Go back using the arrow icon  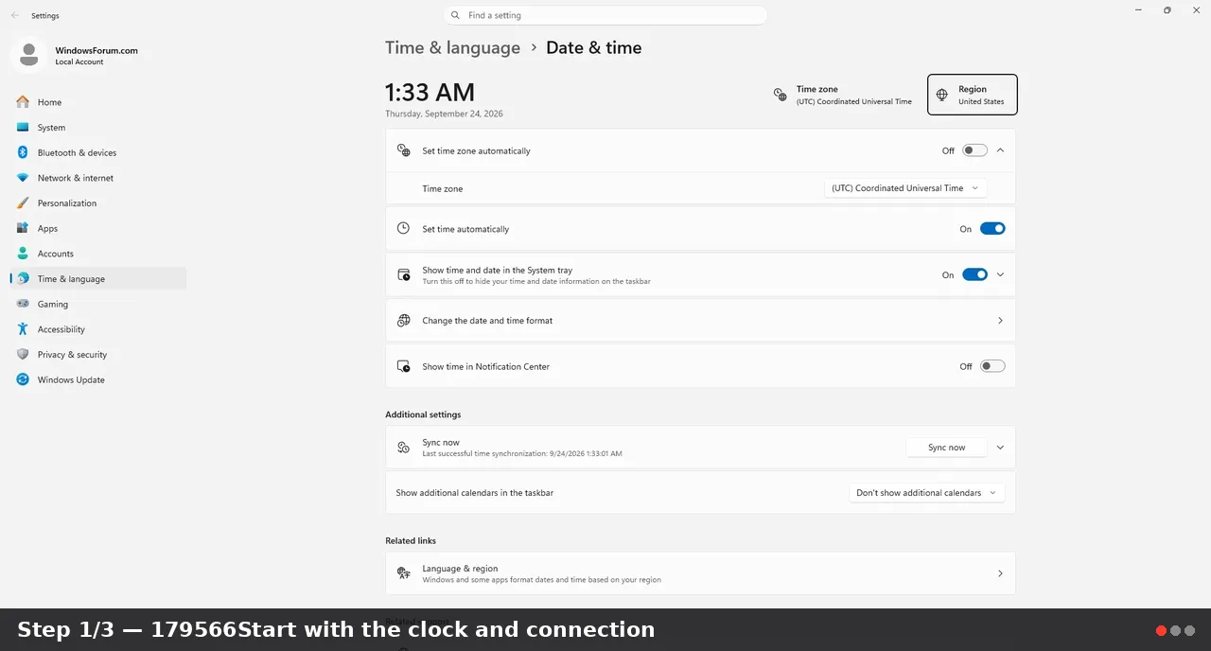coord(15,16)
